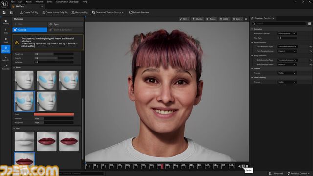Screen dimensions: 313x176
Task: Collapse the Face Animation section
Action: tap(252, 43)
